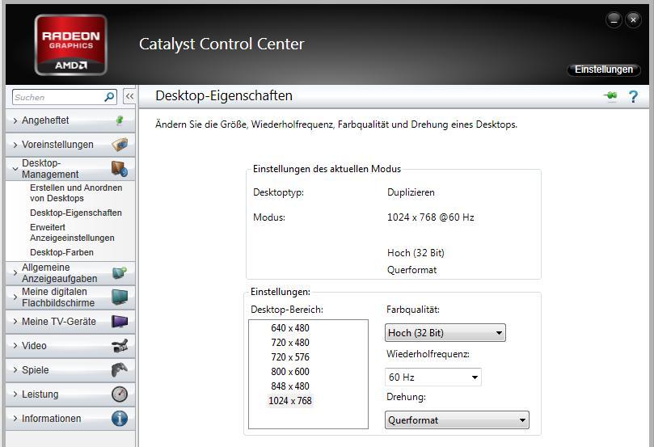Click the Einstellungen button
The height and width of the screenshot is (447, 654).
click(x=603, y=70)
